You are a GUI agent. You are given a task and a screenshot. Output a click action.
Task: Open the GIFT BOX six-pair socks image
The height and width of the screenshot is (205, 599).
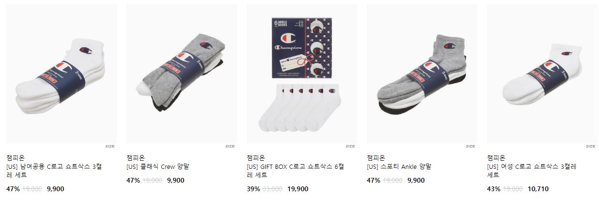pos(302,74)
